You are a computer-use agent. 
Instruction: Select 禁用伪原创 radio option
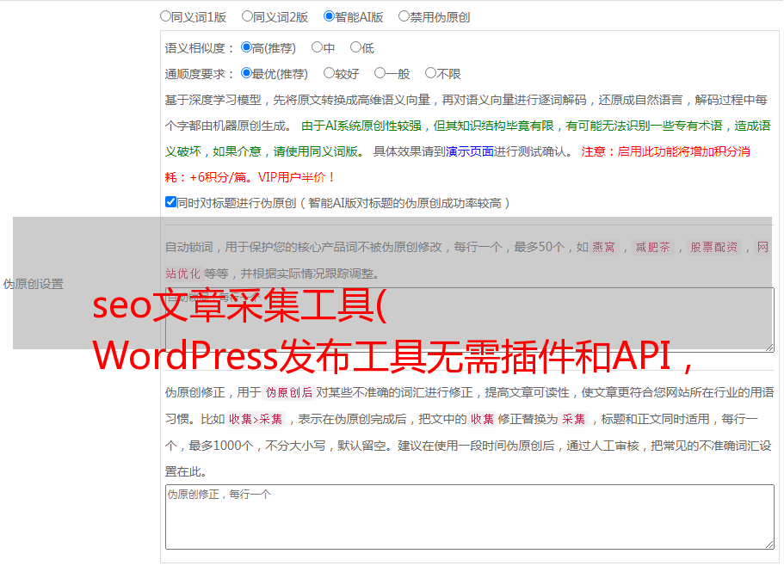(404, 16)
